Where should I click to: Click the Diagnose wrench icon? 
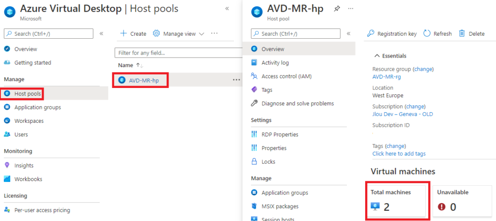pyautogui.click(x=254, y=103)
